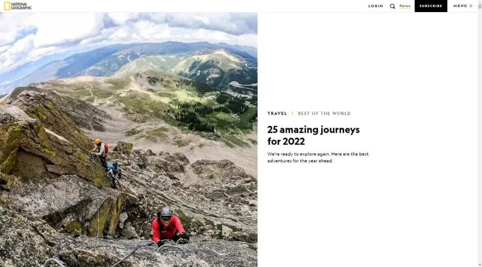This screenshot has height=267, width=482.
Task: Open the 25 amazing journeys for 2022 headline
Action: point(313,136)
